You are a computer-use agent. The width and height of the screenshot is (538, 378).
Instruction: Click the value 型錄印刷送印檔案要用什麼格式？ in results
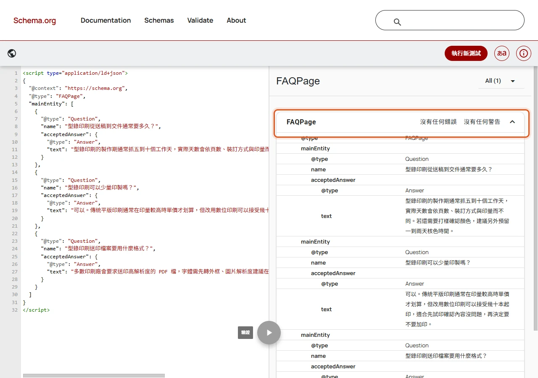coord(446,356)
